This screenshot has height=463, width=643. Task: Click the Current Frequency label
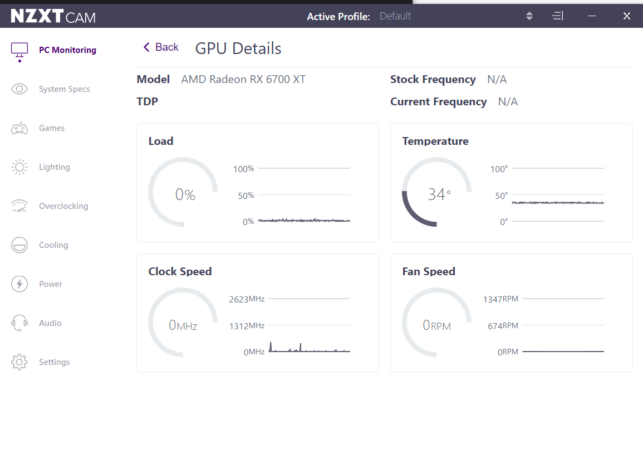pos(438,101)
